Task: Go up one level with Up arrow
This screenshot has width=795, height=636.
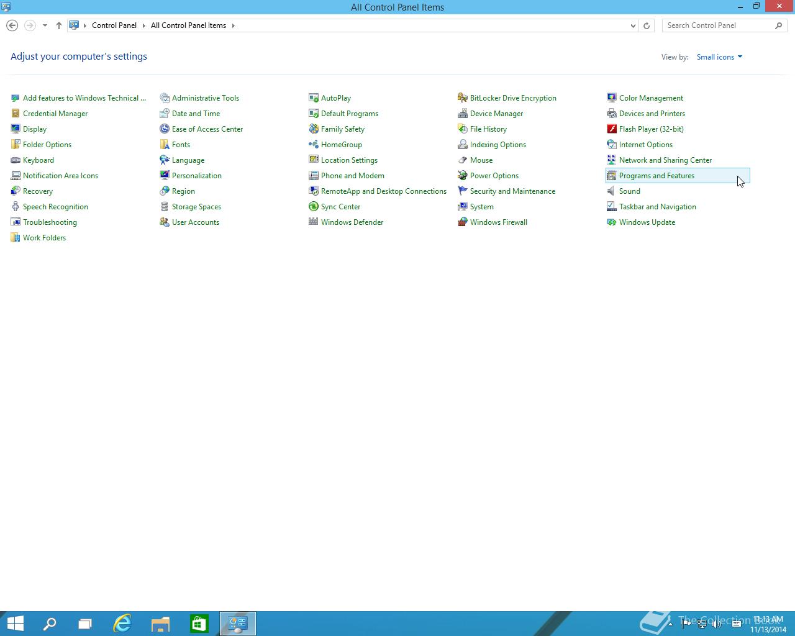Action: [59, 25]
